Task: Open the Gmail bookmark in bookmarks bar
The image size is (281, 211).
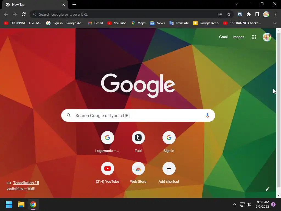Action: coord(95,23)
